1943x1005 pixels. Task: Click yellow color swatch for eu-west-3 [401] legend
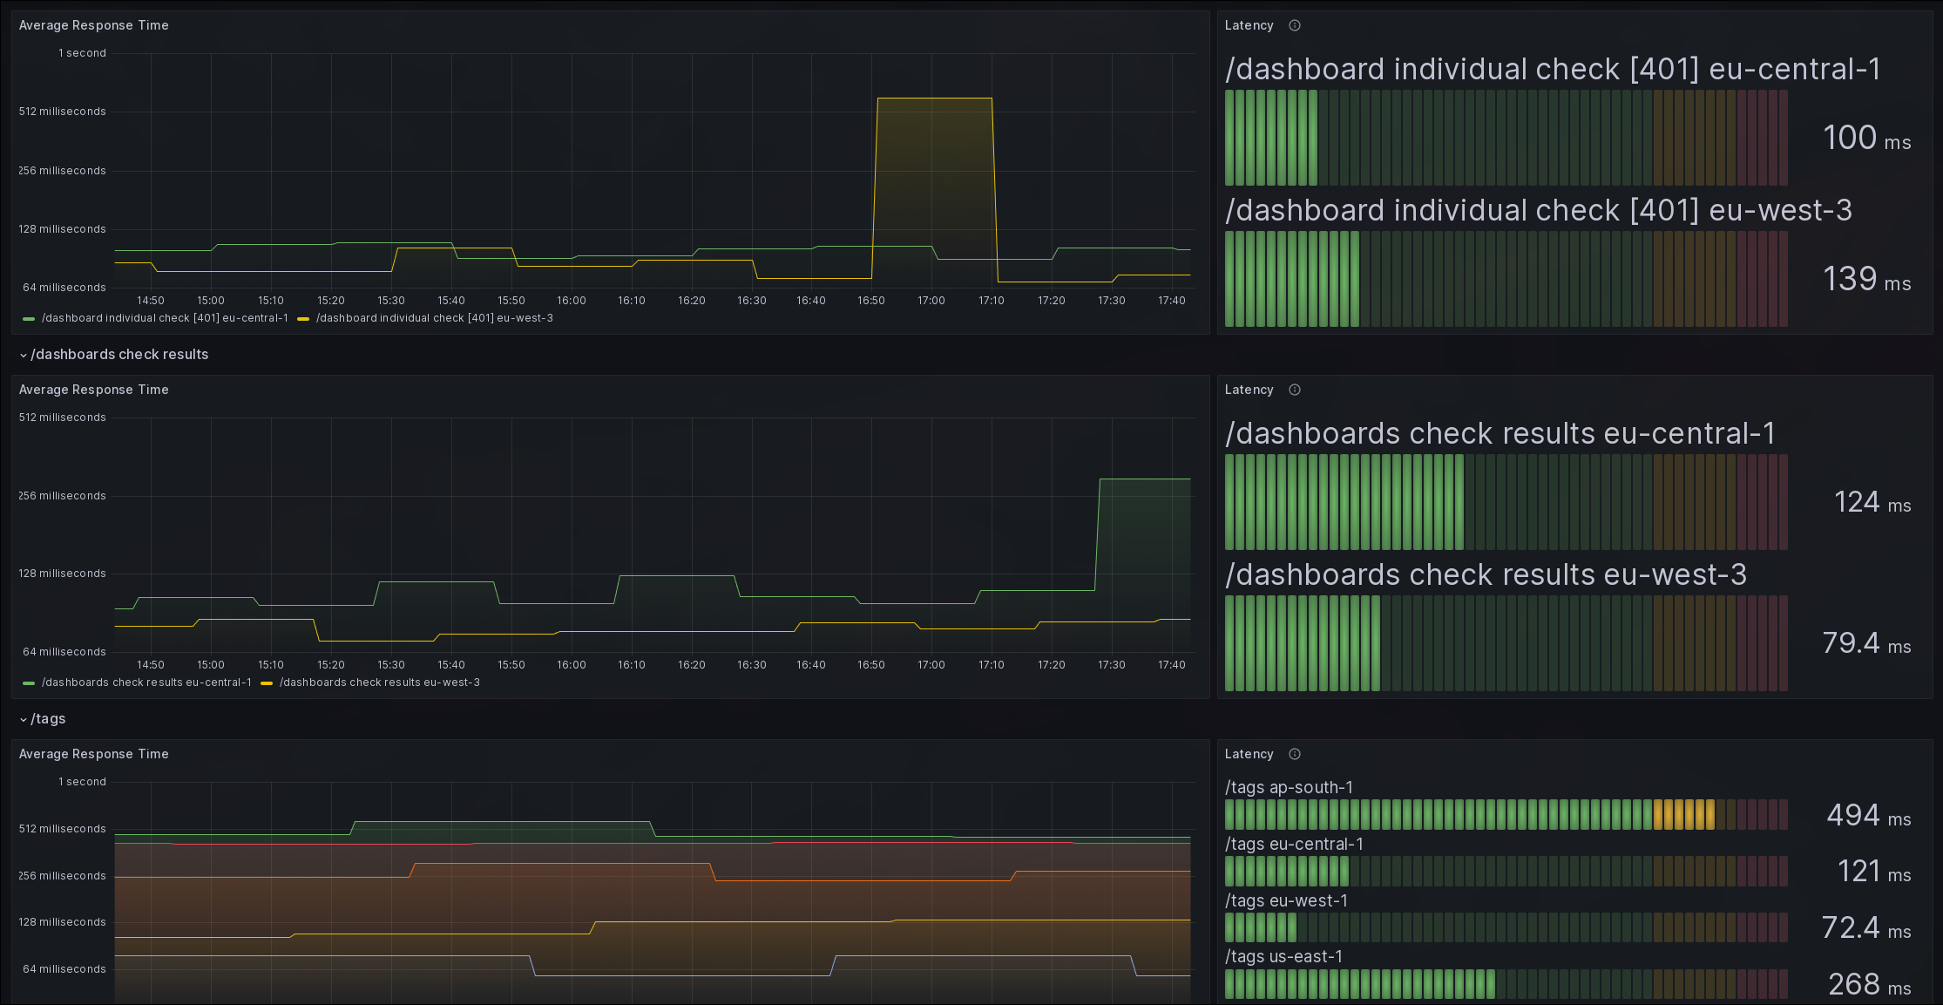pyautogui.click(x=303, y=319)
